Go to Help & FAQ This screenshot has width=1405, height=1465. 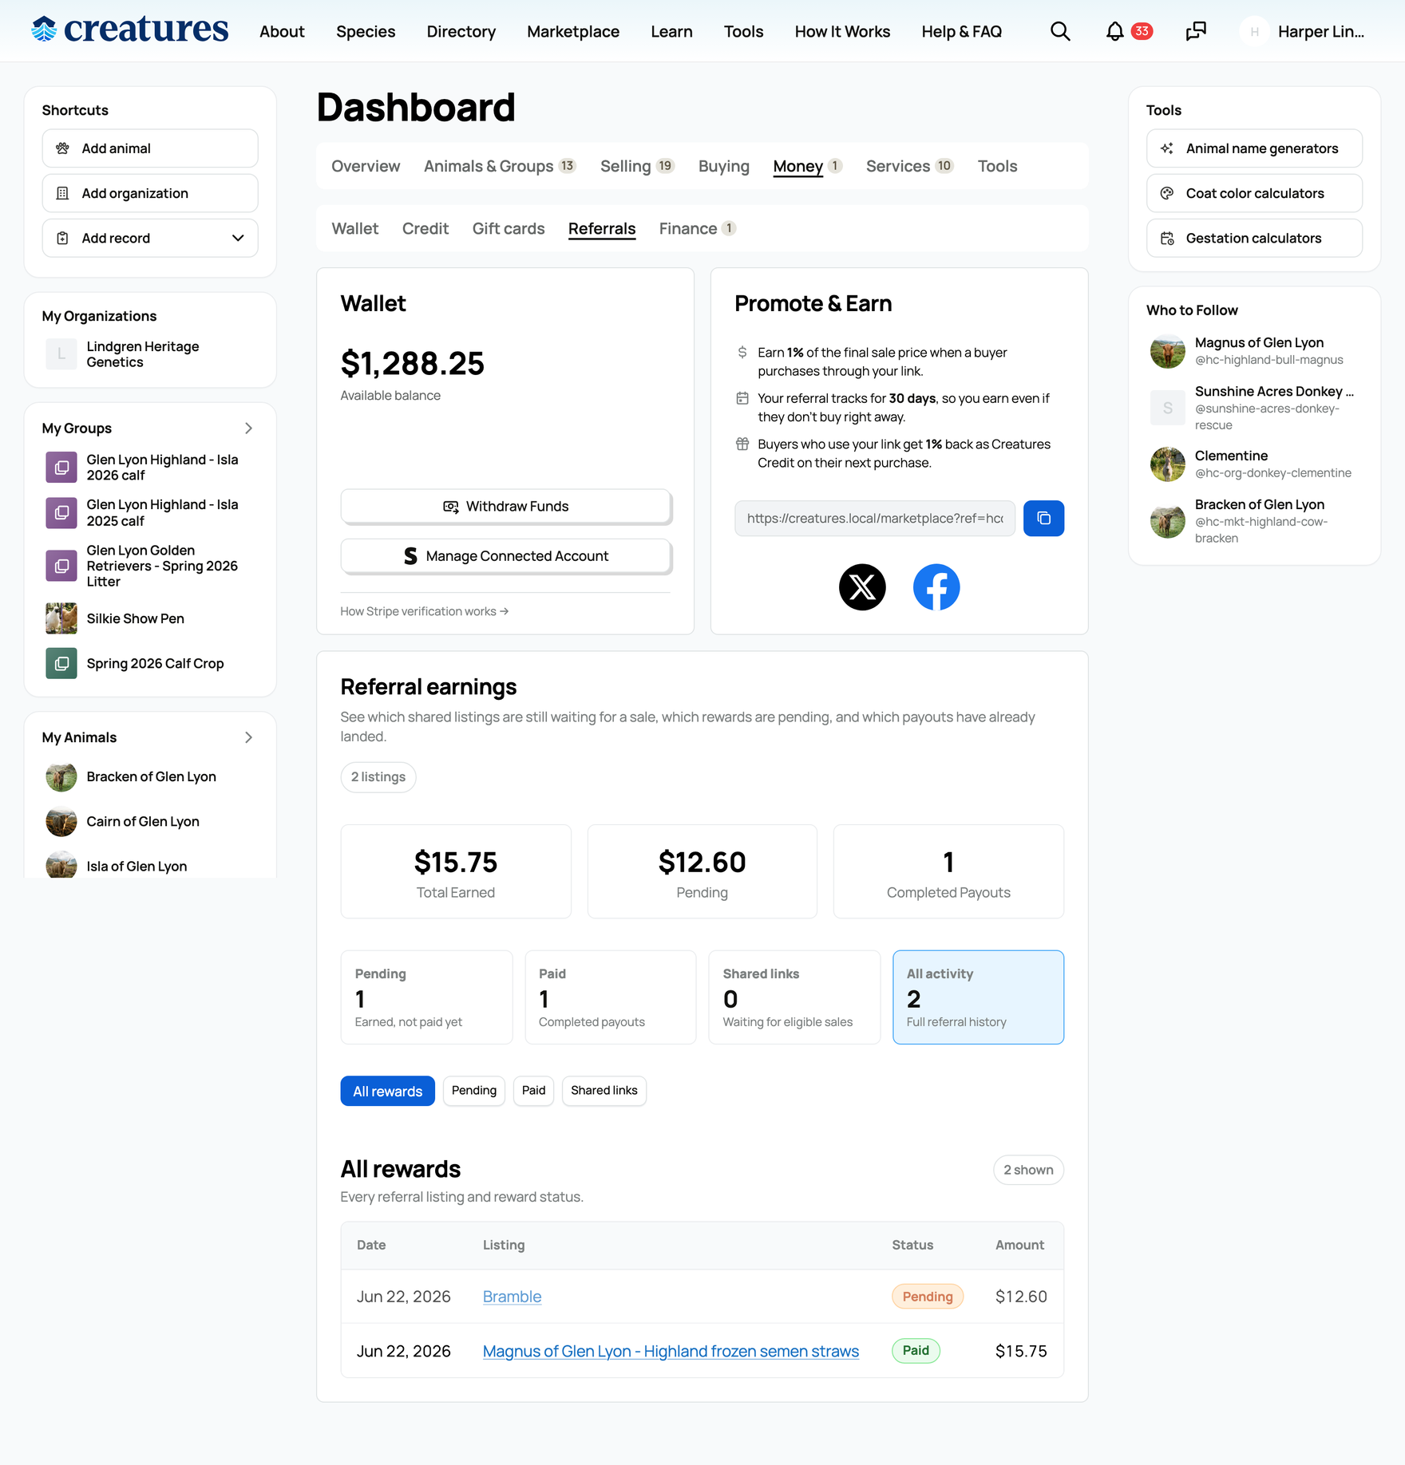(961, 31)
